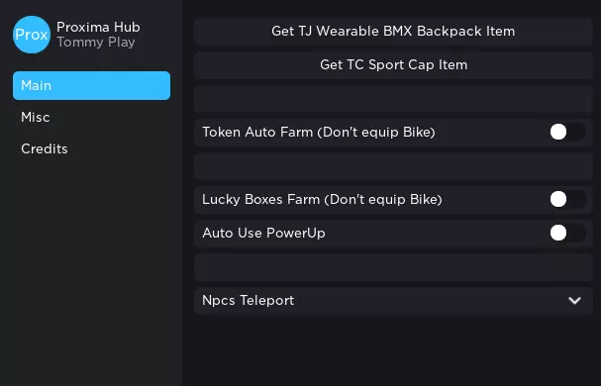The width and height of the screenshot is (601, 386).
Task: Click the Tommy Play subtitle text
Action: (96, 43)
